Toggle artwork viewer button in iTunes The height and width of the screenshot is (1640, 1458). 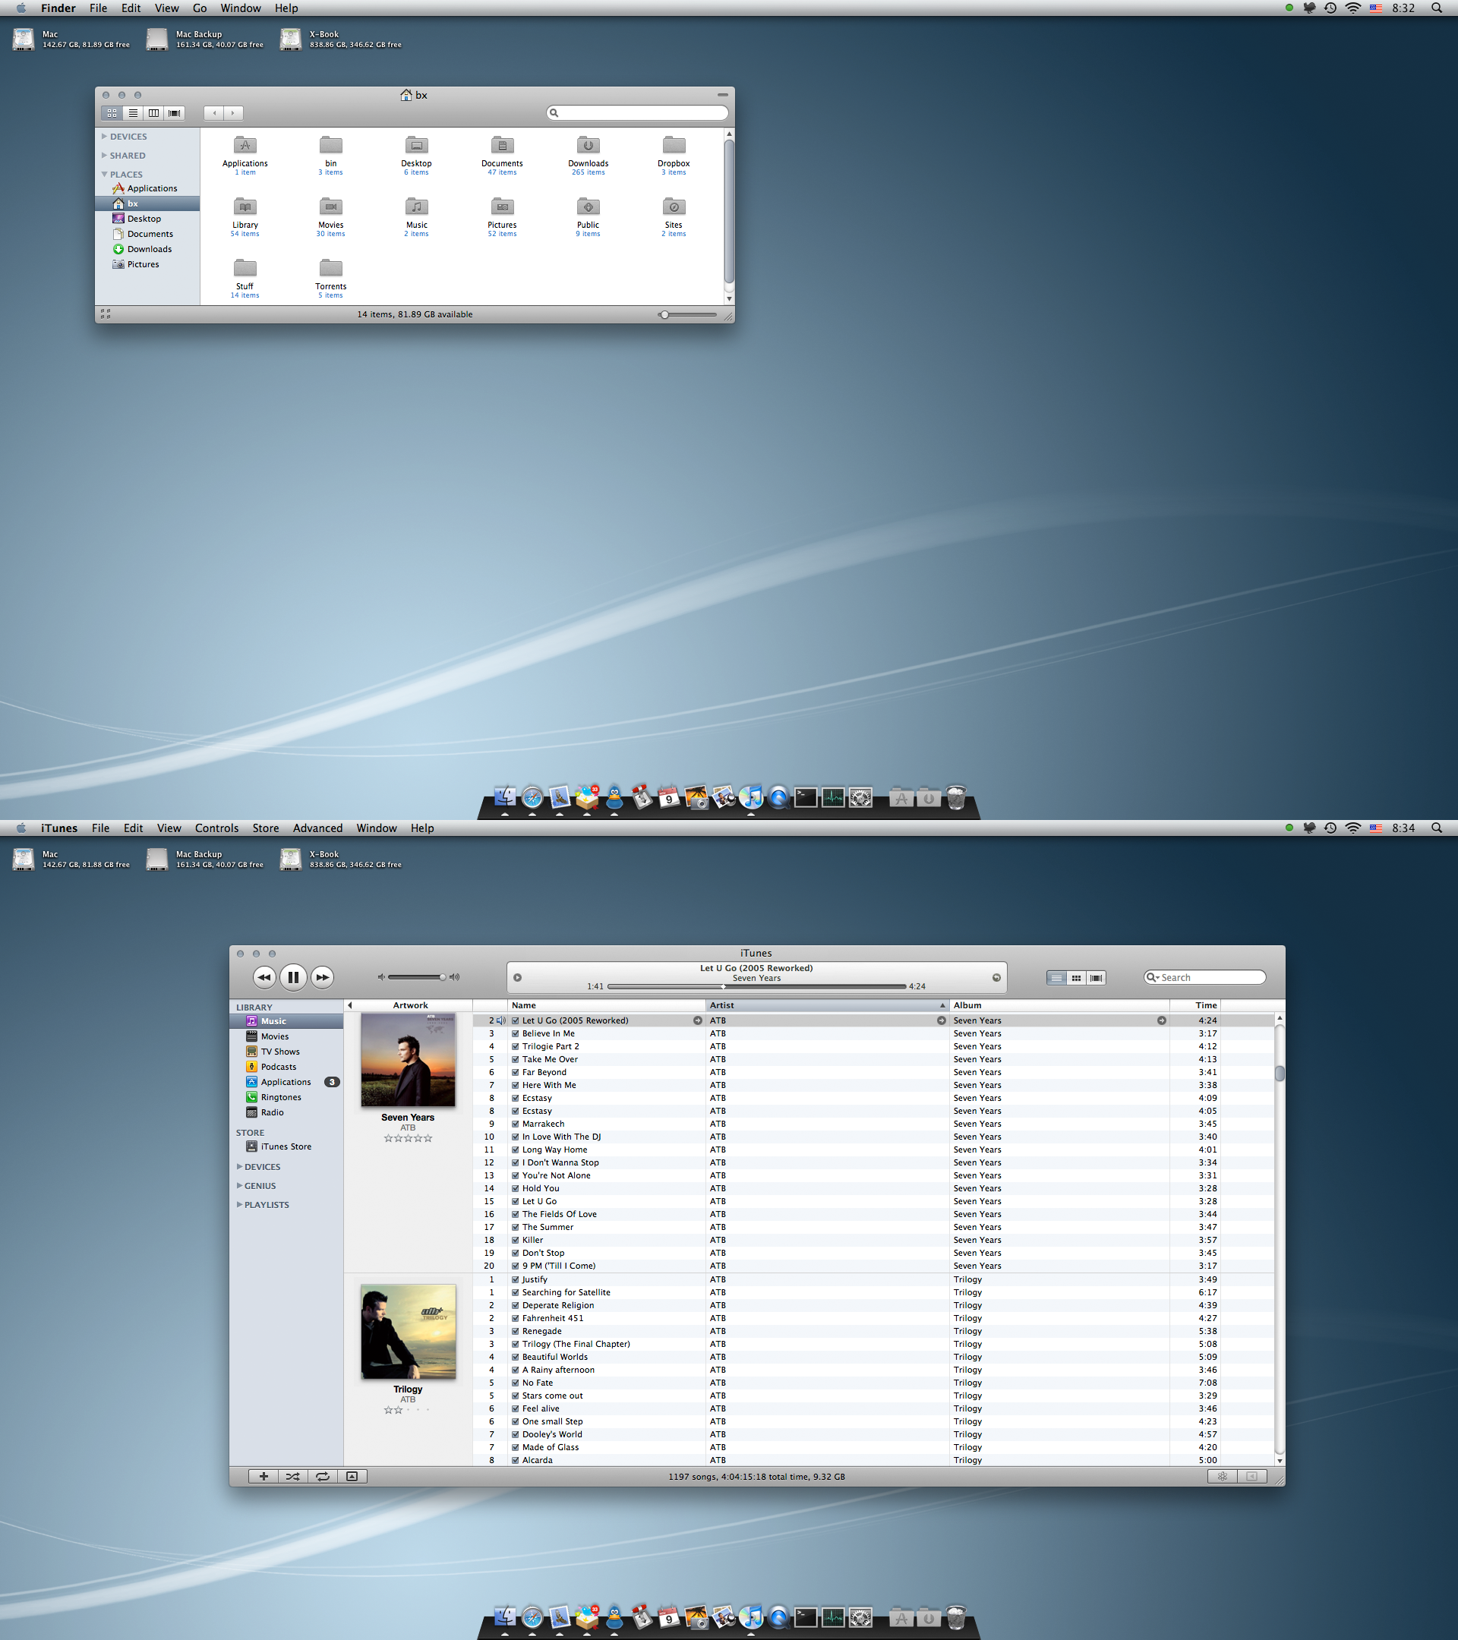(352, 1476)
